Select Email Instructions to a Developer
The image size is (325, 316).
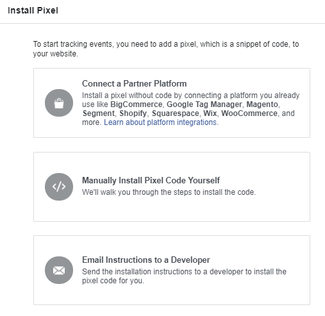[x=146, y=260]
